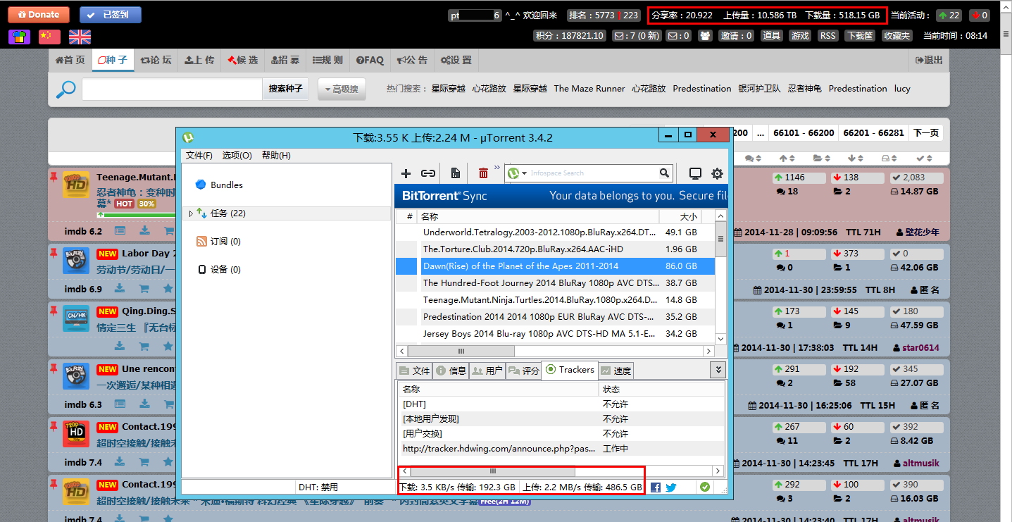Open the µTorrent remote monitor icon
Screen dimensions: 1012x522
coord(695,173)
